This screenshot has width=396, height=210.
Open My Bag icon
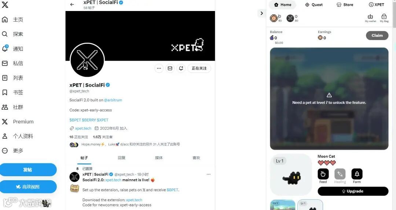384,17
